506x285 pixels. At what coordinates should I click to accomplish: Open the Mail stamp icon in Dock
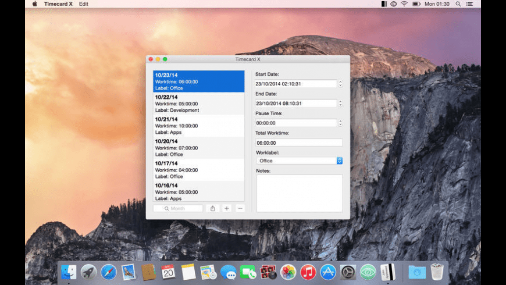[129, 272]
